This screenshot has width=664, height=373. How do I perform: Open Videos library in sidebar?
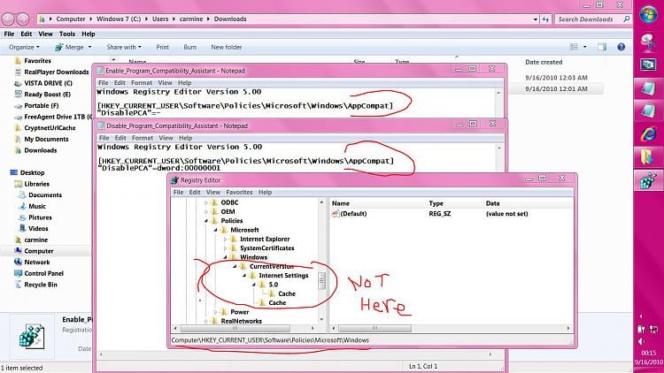38,228
